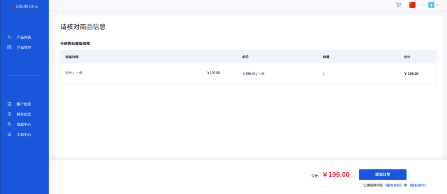Image resolution: width=447 pixels, height=194 pixels.
Task: Click the 资源中心 tag icon
Action: coord(10,124)
